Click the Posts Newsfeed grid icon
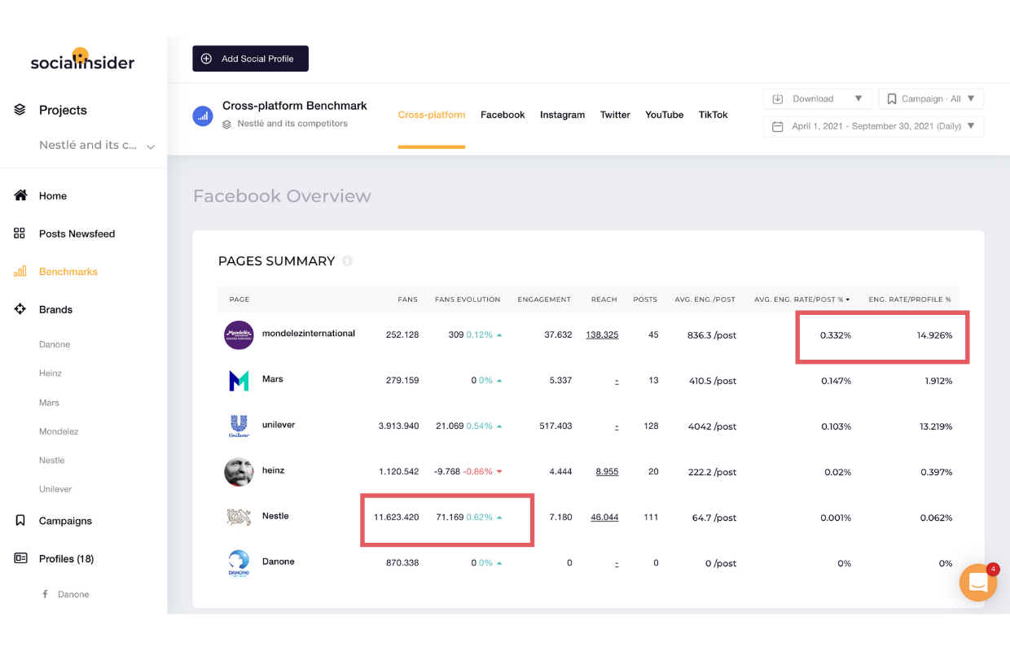The width and height of the screenshot is (1010, 651). click(x=20, y=234)
